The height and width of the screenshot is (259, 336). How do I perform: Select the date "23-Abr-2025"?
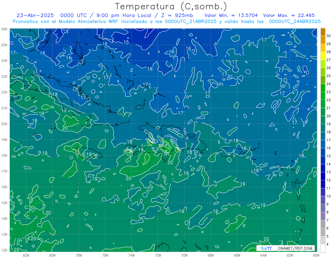(x=36, y=15)
